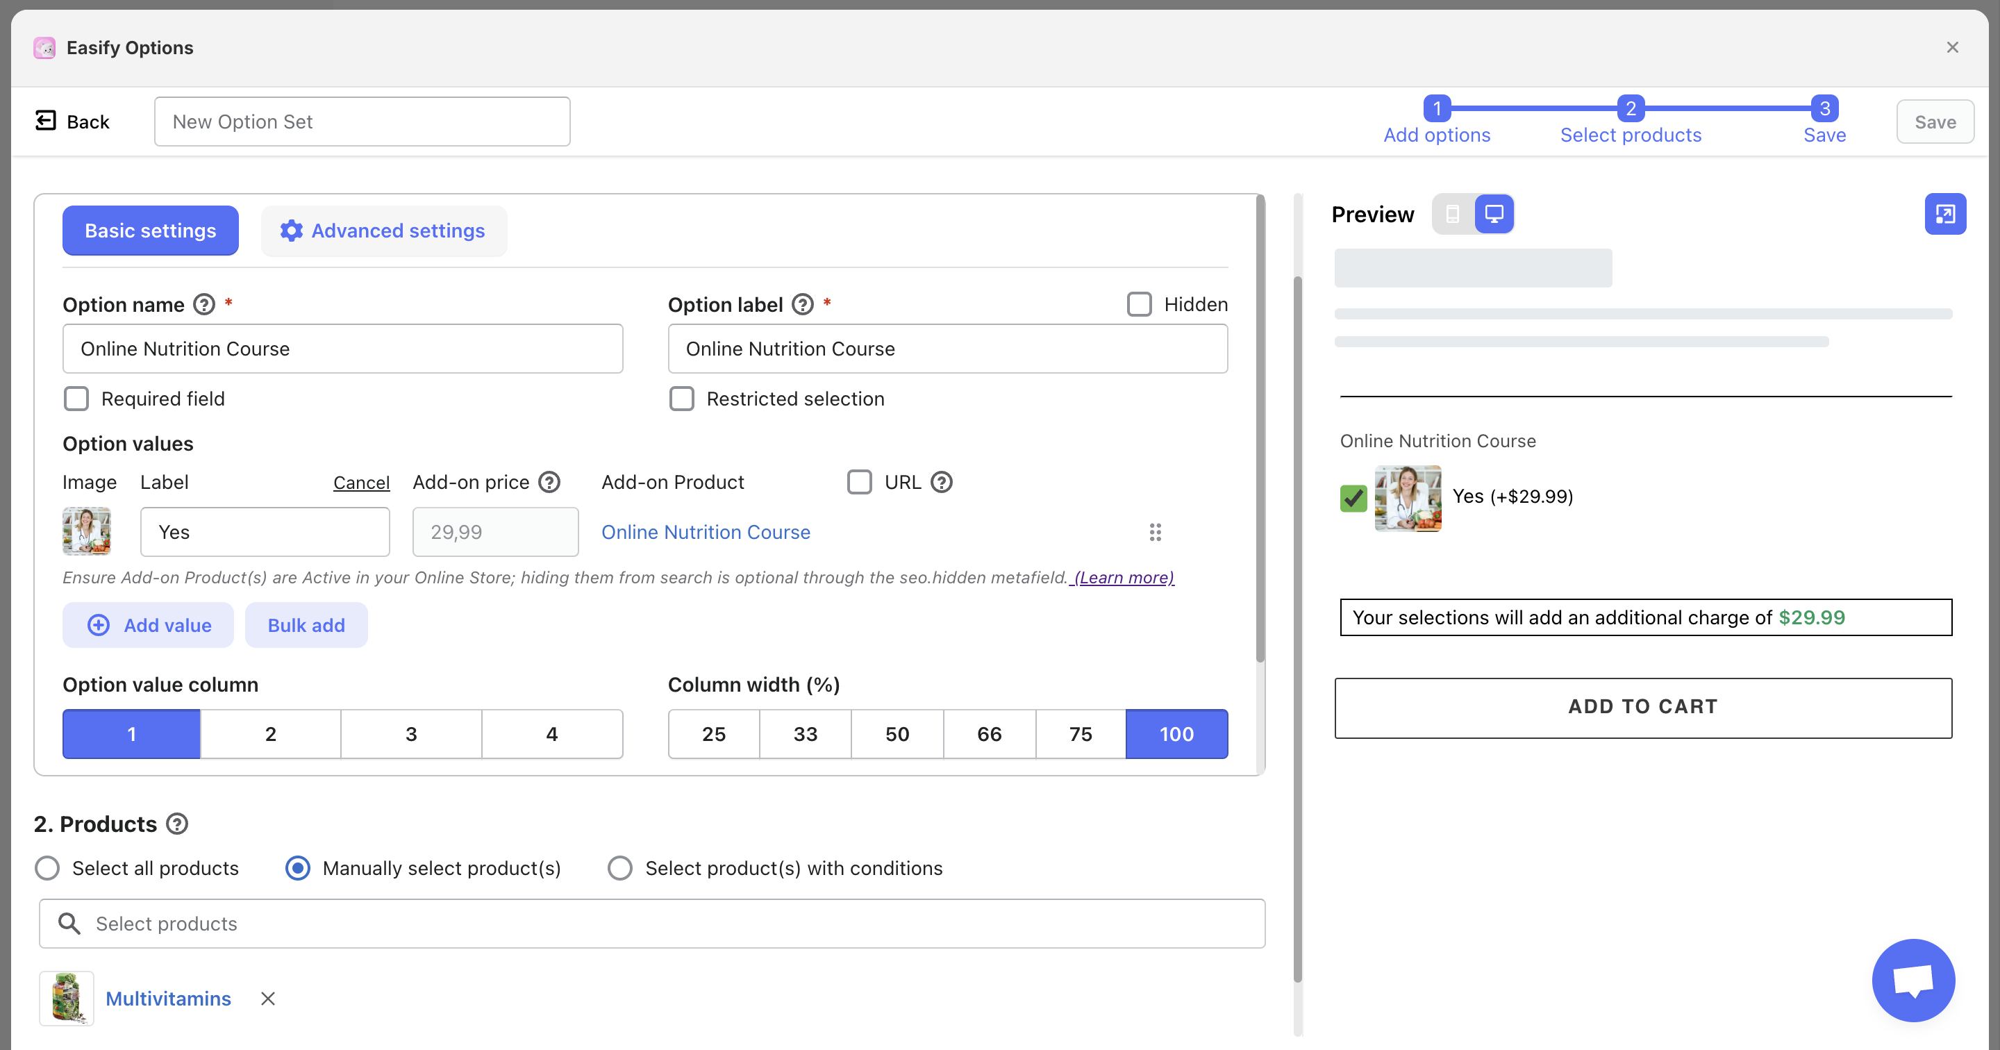
Task: Open the Learn more link
Action: click(x=1124, y=578)
